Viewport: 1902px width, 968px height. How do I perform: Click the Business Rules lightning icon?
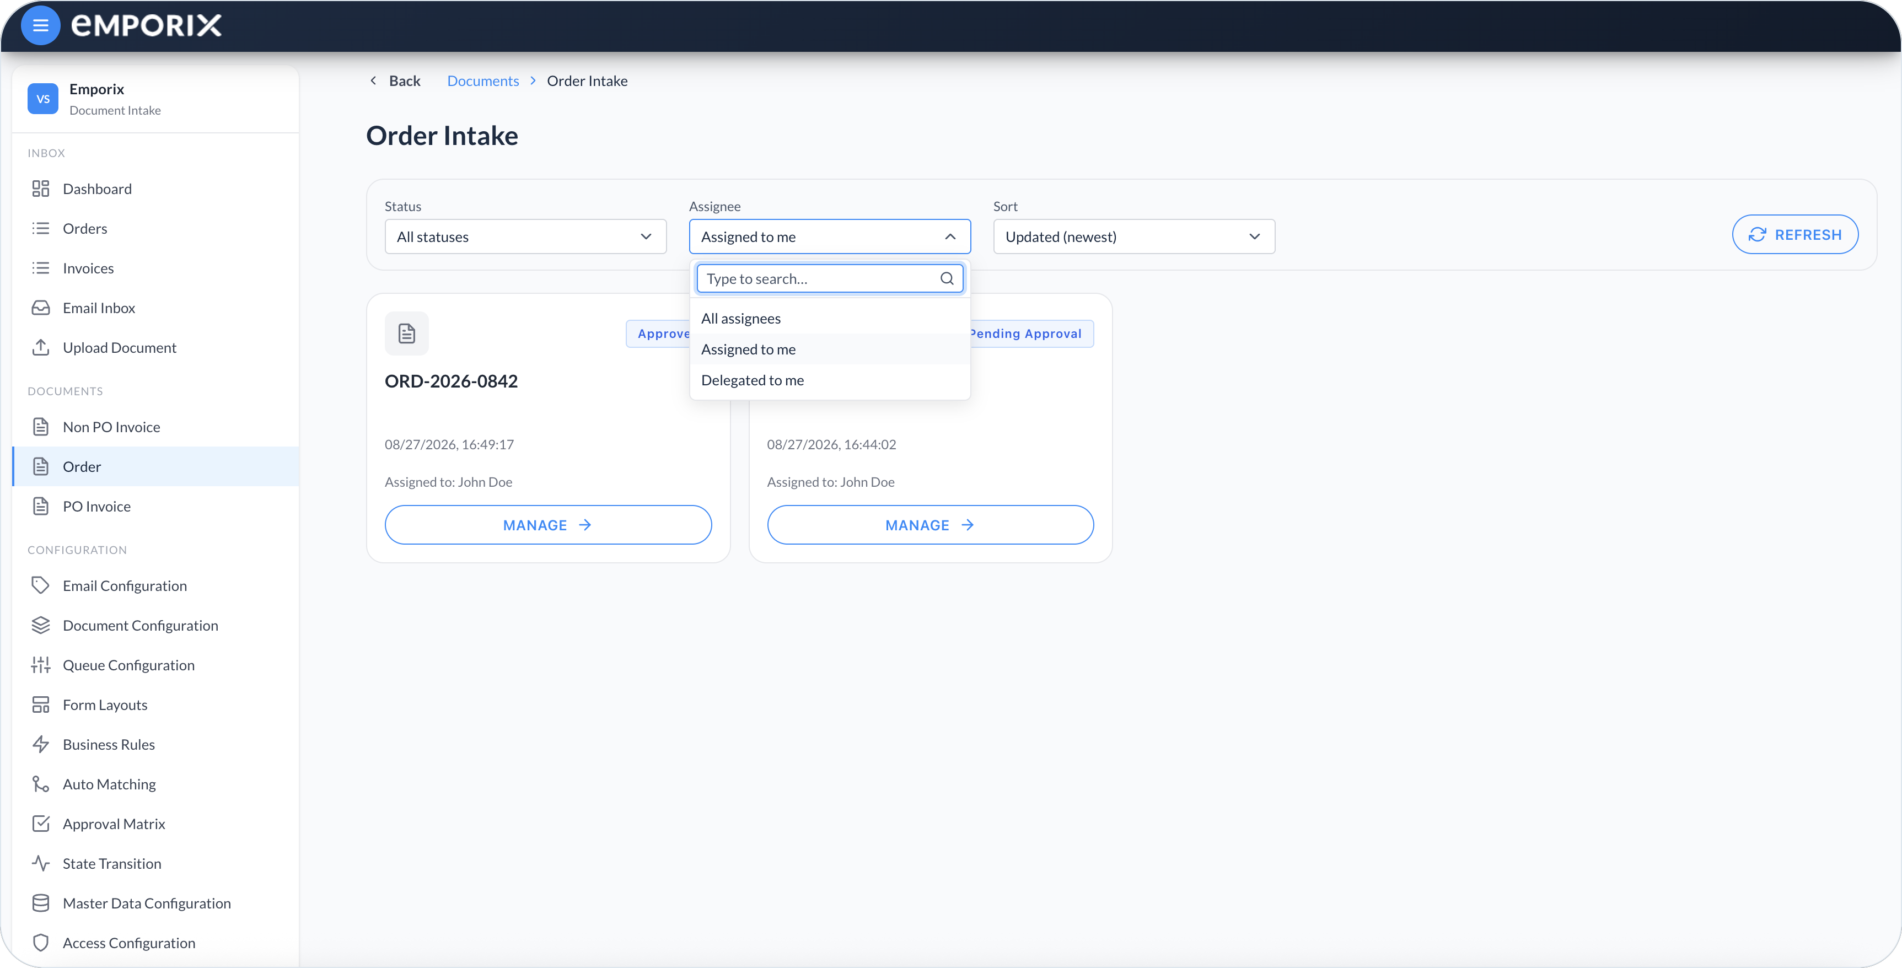(41, 744)
